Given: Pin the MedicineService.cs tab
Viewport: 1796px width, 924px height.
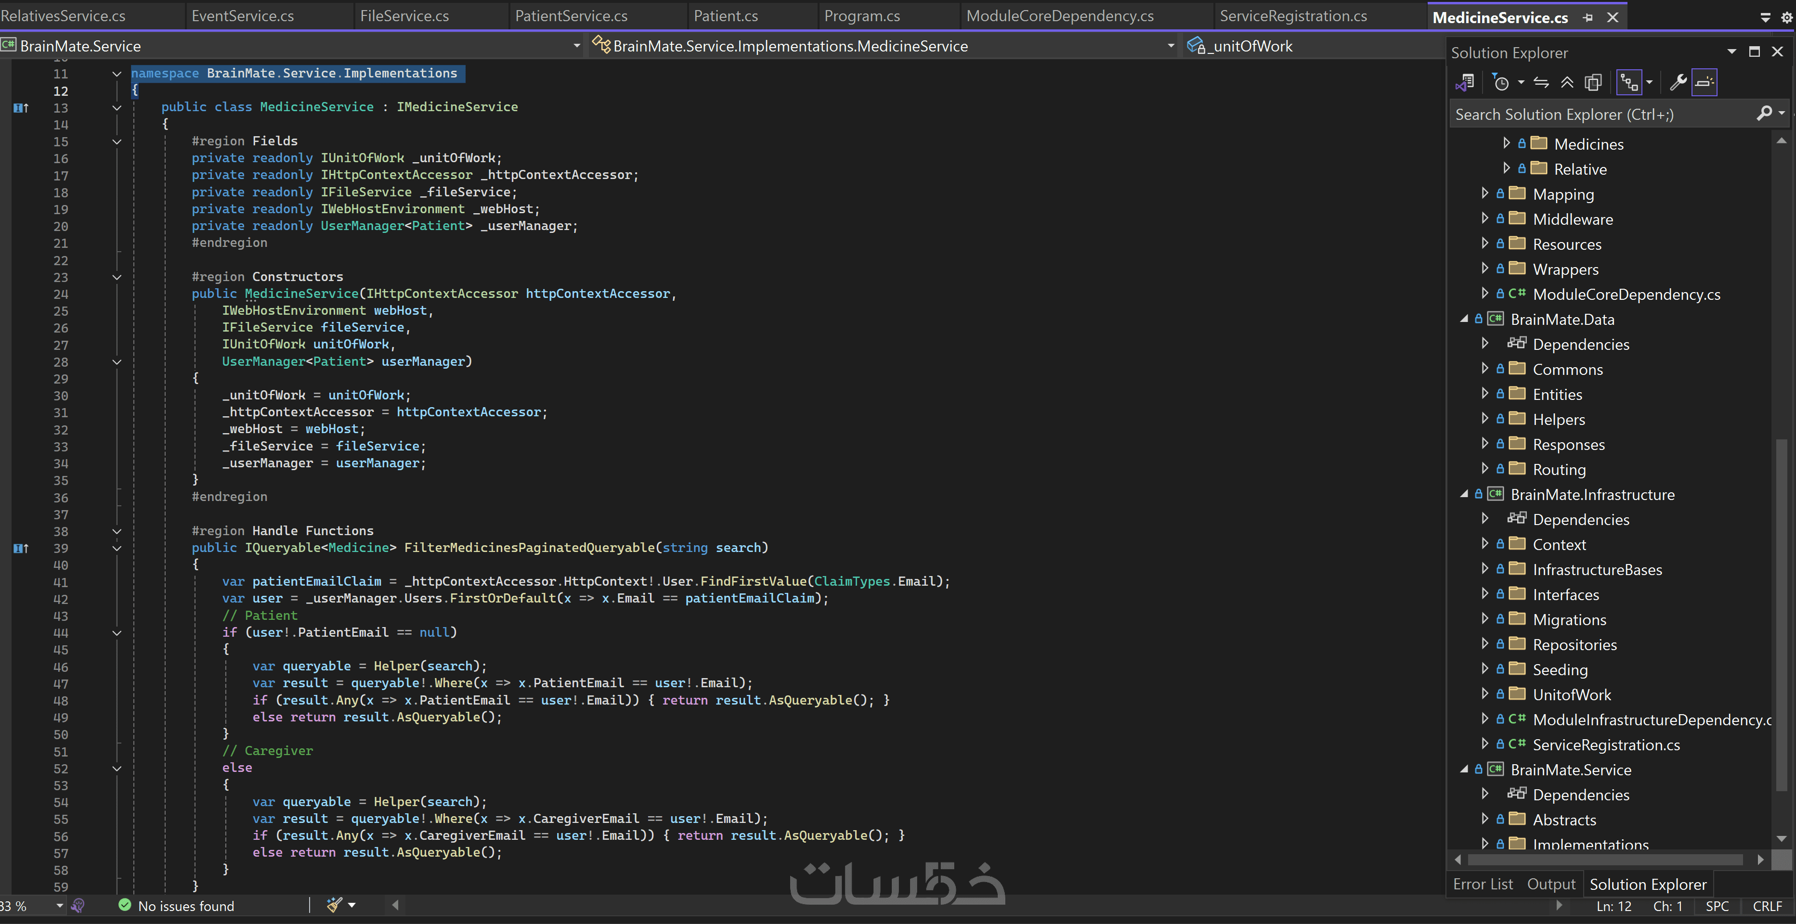Looking at the screenshot, I should [1588, 17].
